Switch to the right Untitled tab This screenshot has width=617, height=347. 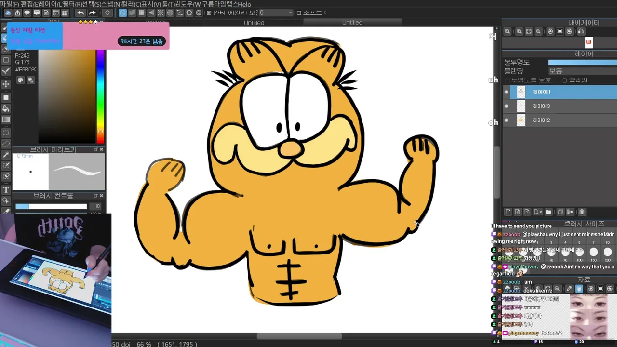[352, 23]
